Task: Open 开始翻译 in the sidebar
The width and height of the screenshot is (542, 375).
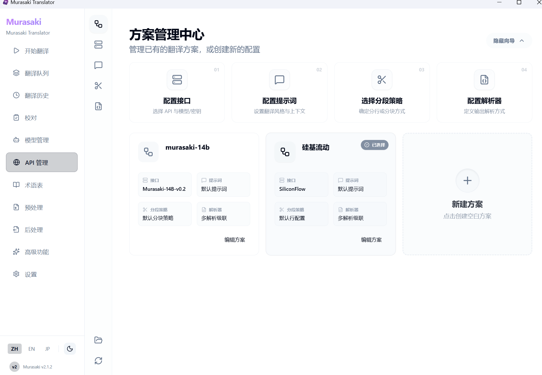Action: 37,51
